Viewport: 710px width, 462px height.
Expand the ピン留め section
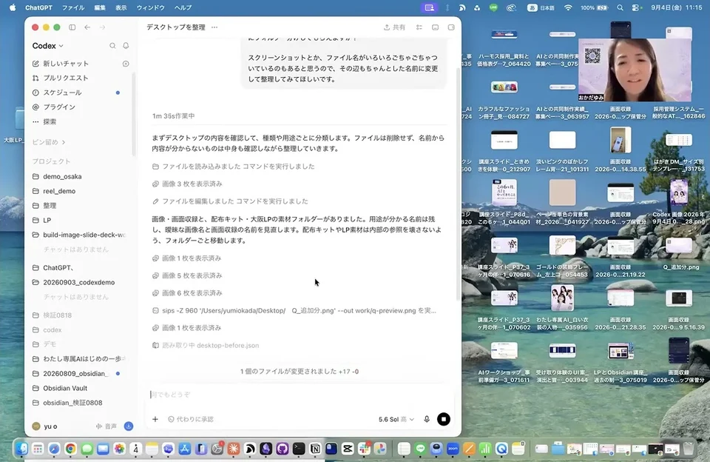click(x=49, y=142)
